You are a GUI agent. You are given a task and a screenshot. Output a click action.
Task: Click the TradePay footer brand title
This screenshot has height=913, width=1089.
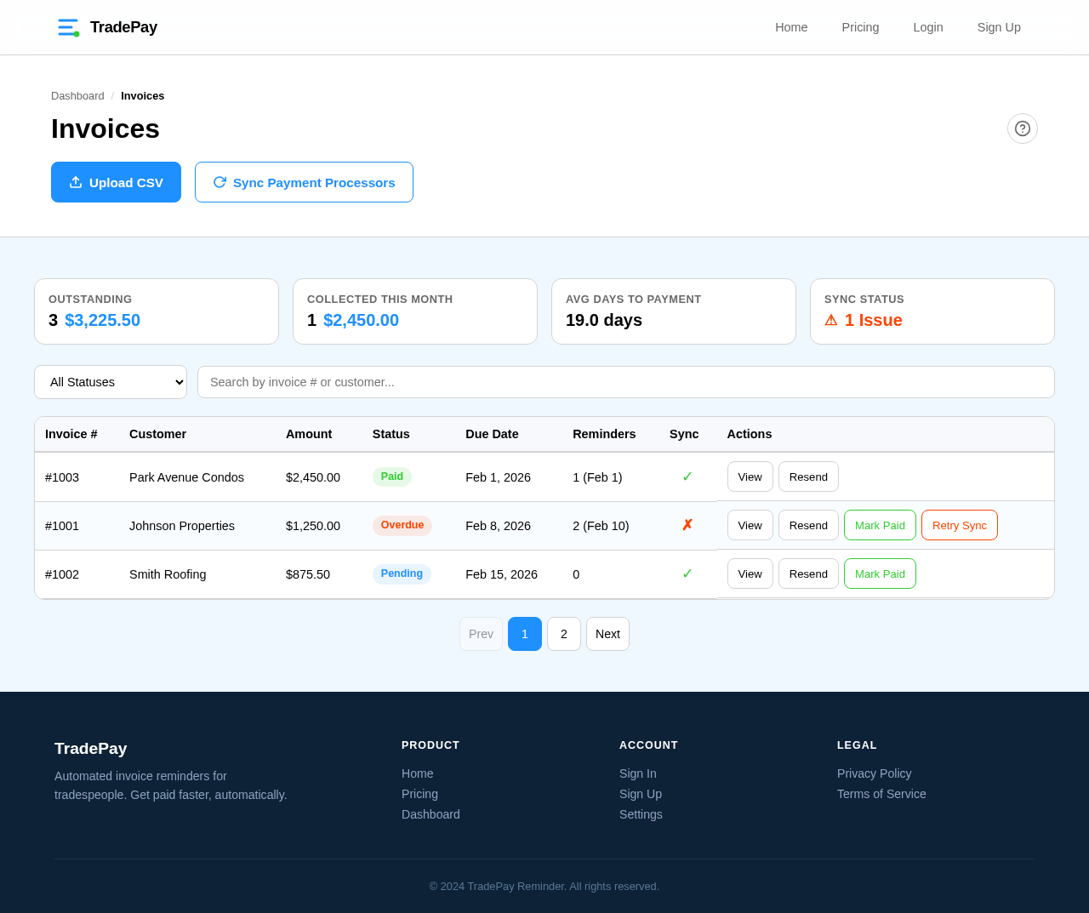point(90,749)
